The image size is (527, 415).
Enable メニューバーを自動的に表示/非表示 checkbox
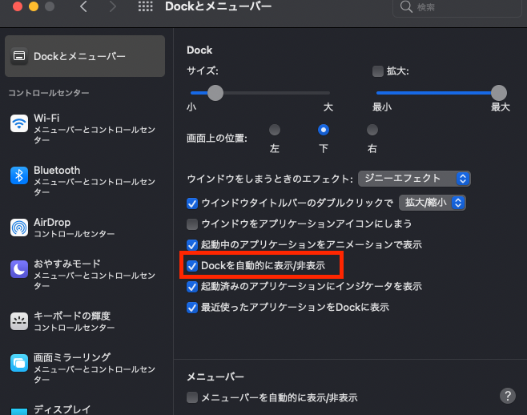click(x=192, y=397)
